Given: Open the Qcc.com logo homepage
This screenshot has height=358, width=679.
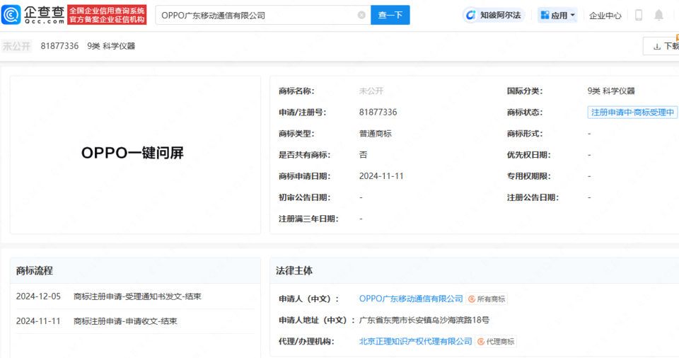Looking at the screenshot, I should 33,15.
